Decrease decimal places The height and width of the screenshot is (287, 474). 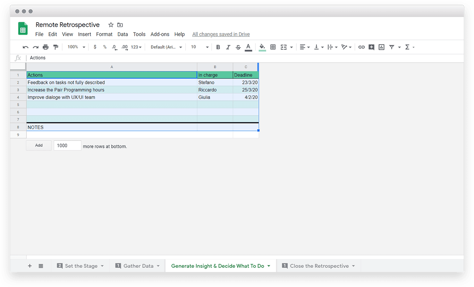pos(115,47)
